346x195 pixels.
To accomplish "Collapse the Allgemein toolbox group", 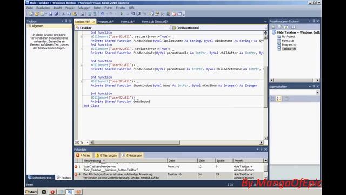I will click(29, 26).
